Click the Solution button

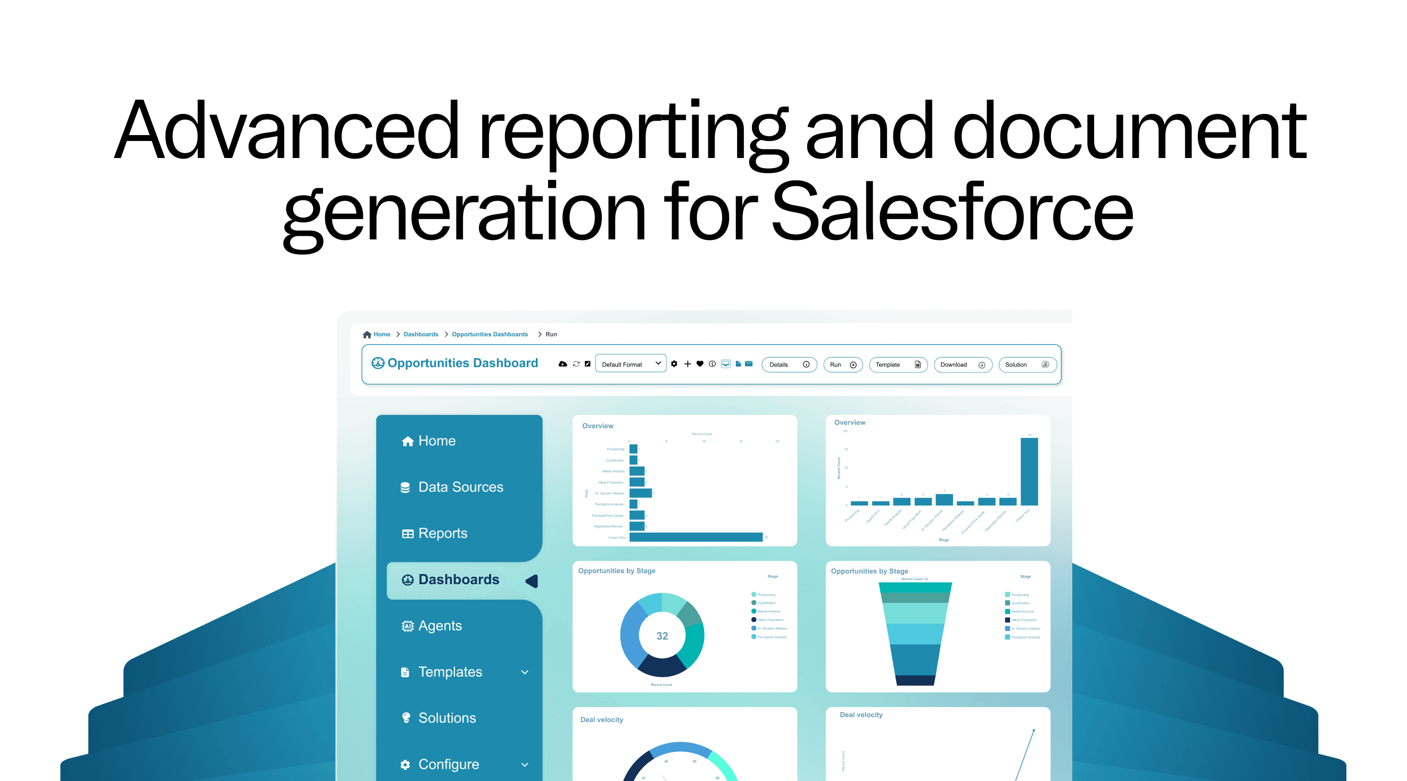[x=1028, y=365]
